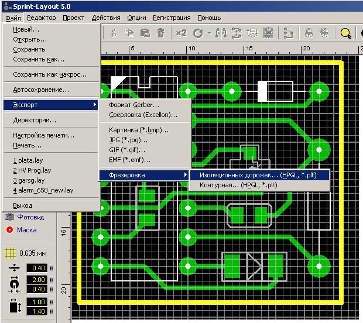Click the Sprint-Layout title bar app icon

point(7,6)
